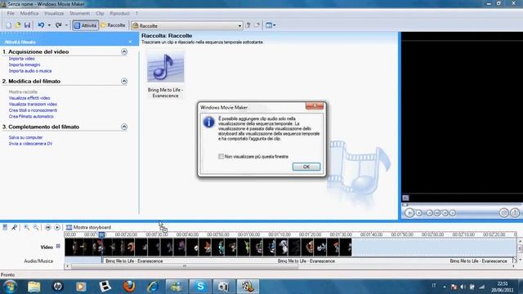Close the Attività filmato pane
523x294 pixels.
pos(130,42)
